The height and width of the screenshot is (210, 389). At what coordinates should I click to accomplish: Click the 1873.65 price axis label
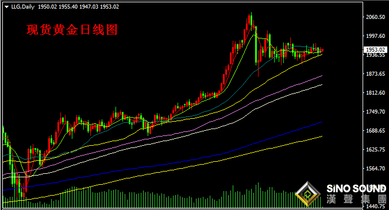tap(375, 74)
